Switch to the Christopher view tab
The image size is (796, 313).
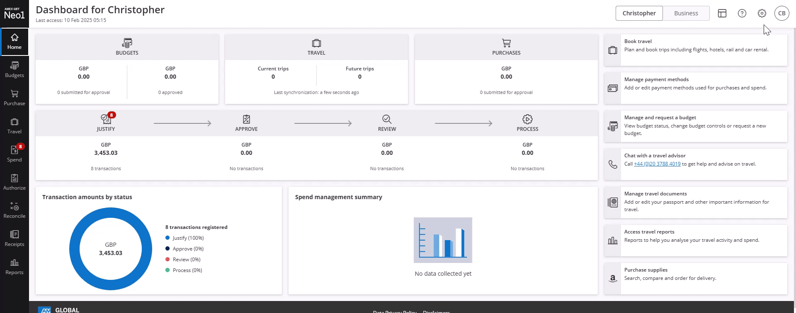click(639, 13)
